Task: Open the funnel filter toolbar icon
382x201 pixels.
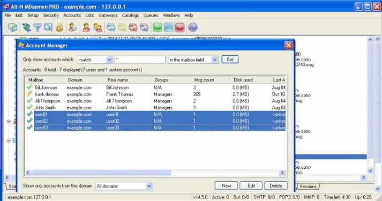Action: 38,27
